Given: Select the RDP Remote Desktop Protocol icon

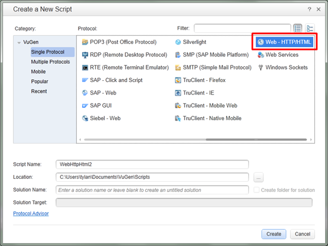Looking at the screenshot, I should (x=85, y=55).
